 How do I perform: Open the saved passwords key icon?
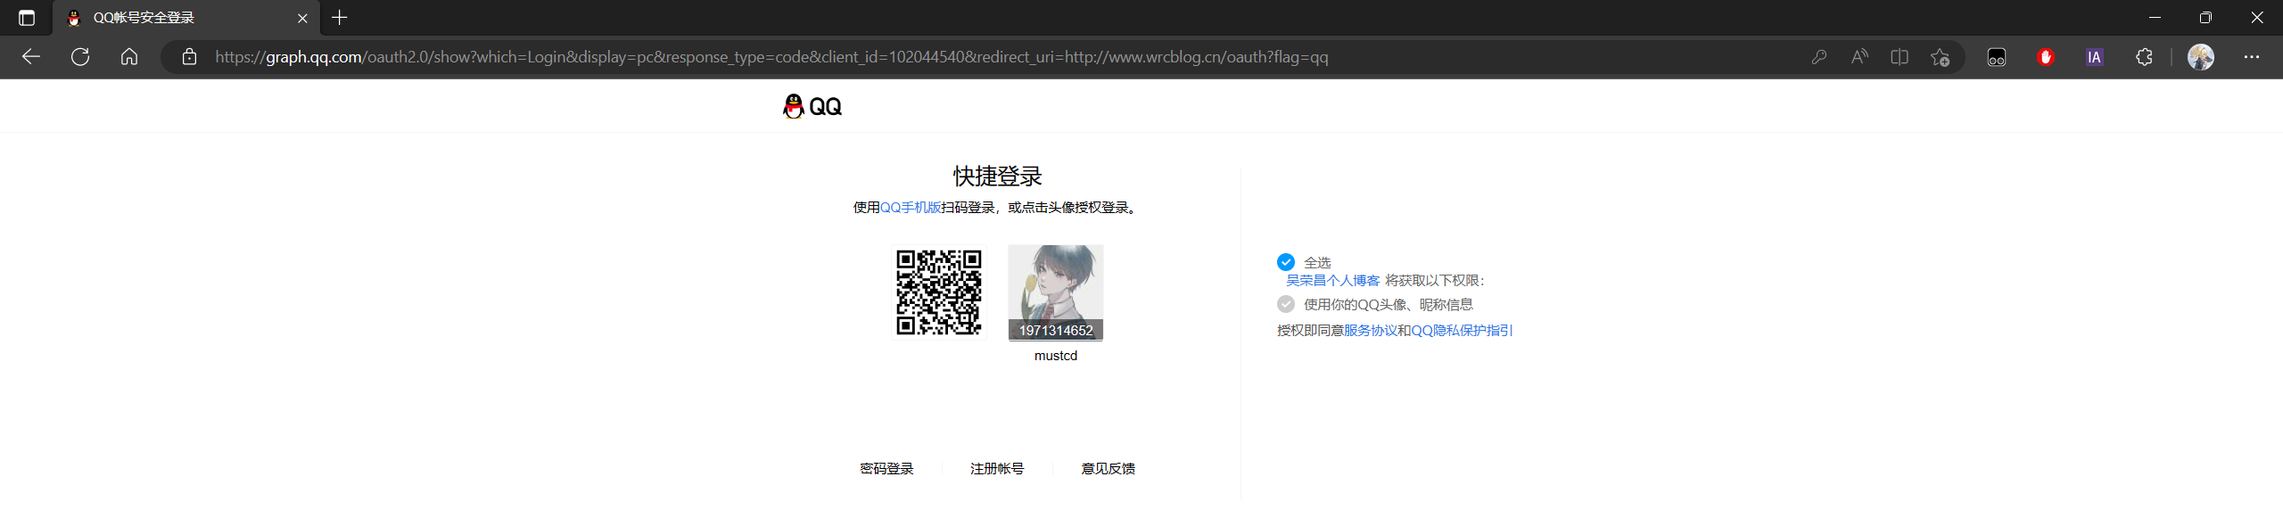point(1819,57)
